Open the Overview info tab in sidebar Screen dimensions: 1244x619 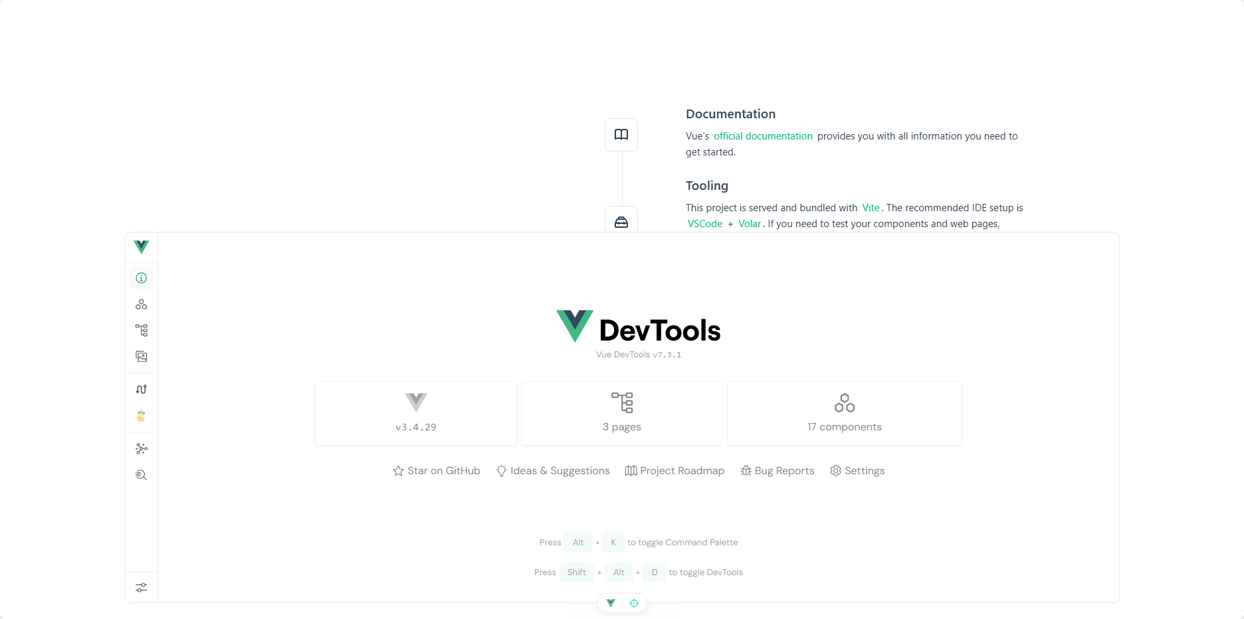[x=142, y=278]
